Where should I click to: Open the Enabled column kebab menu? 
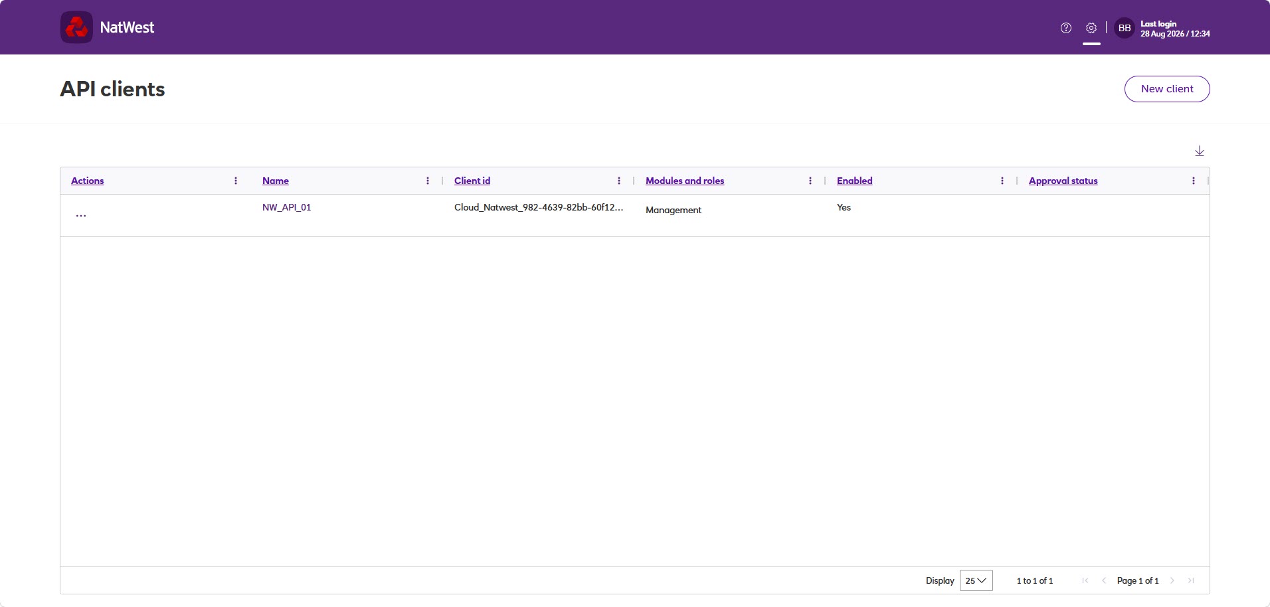point(1002,181)
